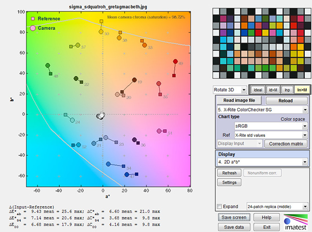Click the Reload button
This screenshot has width=312, height=232.
(x=287, y=101)
